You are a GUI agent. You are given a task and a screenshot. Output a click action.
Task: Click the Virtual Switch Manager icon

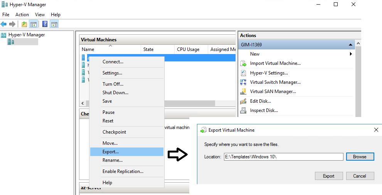pos(243,82)
